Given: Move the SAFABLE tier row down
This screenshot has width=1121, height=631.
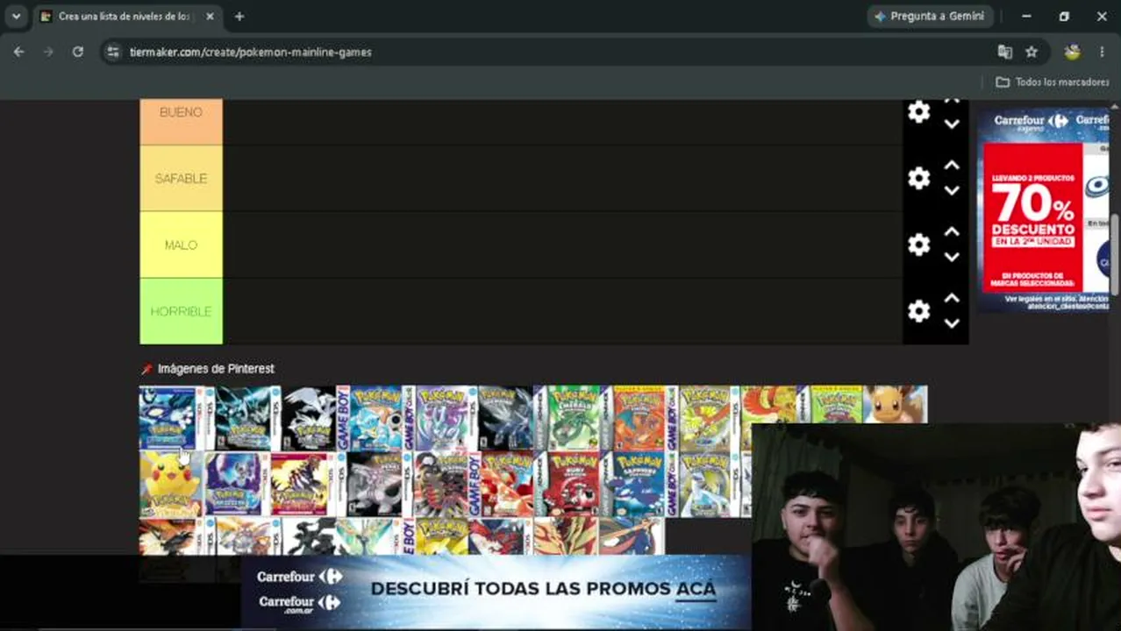Looking at the screenshot, I should click(x=952, y=190).
